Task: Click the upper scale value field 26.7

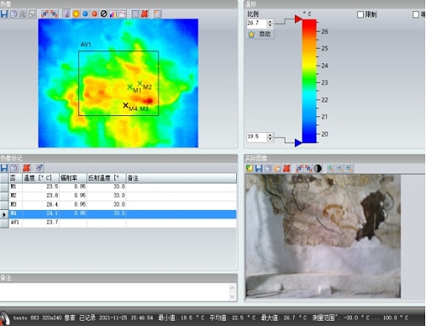Action: pyautogui.click(x=257, y=23)
